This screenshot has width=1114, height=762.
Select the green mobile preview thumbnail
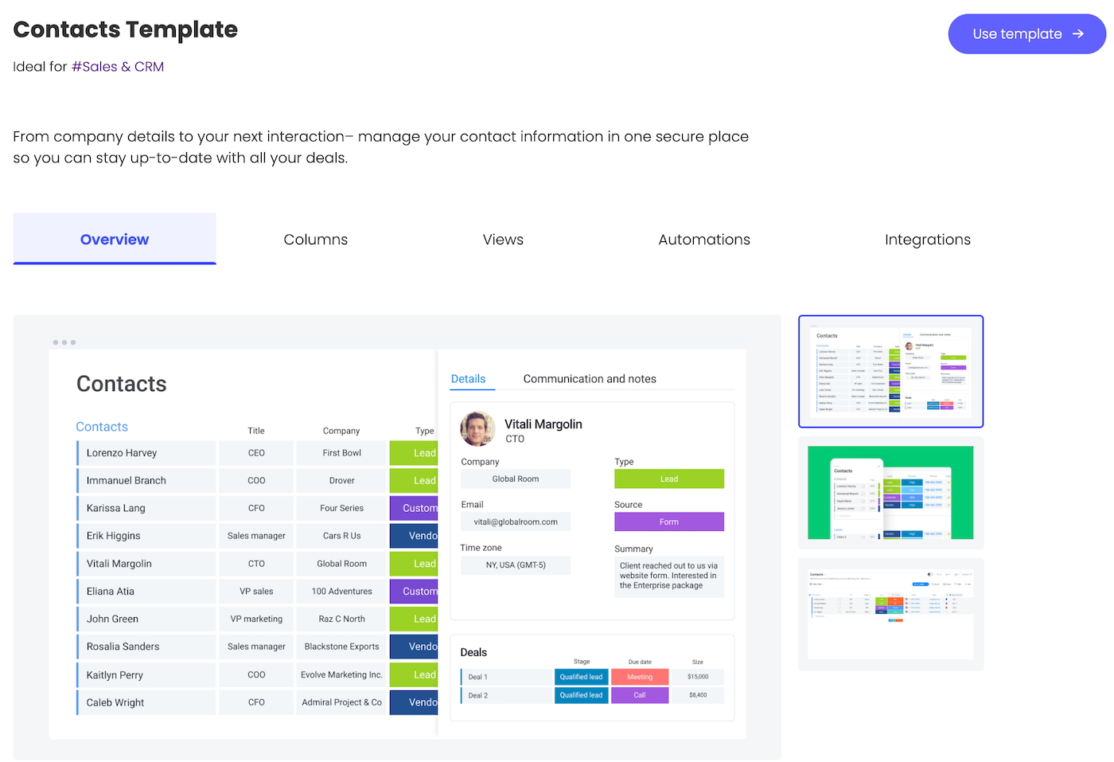click(891, 493)
